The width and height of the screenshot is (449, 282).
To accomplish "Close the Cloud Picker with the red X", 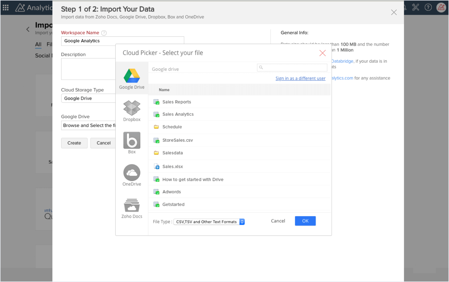I will (322, 53).
